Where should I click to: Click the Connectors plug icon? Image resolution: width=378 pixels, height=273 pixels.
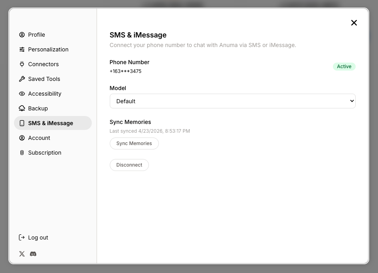click(22, 64)
